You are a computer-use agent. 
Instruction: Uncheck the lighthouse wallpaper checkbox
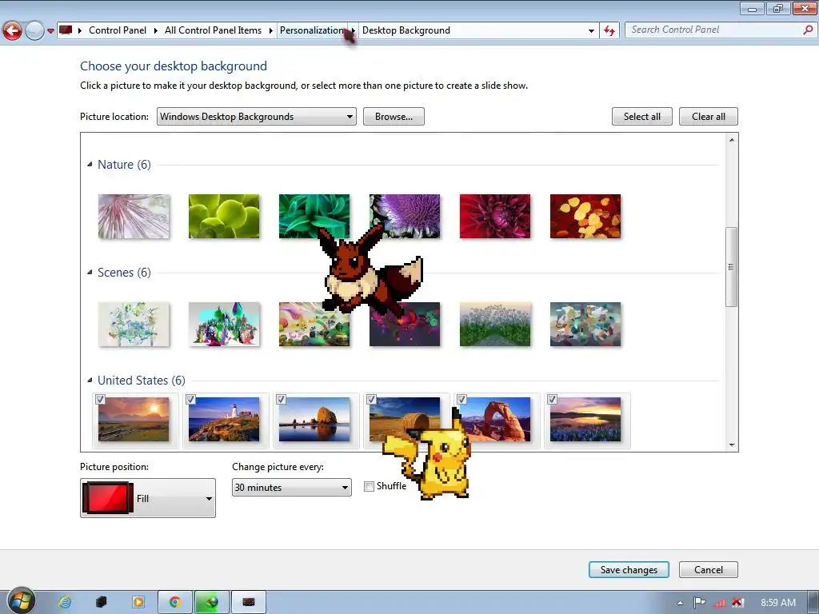[190, 400]
